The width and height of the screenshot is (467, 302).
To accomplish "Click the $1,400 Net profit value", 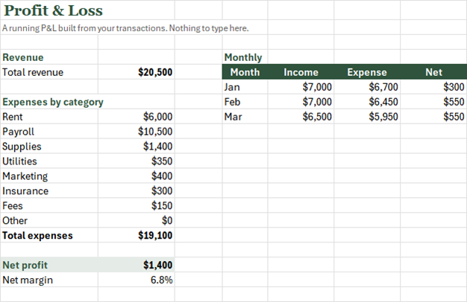I will point(157,265).
